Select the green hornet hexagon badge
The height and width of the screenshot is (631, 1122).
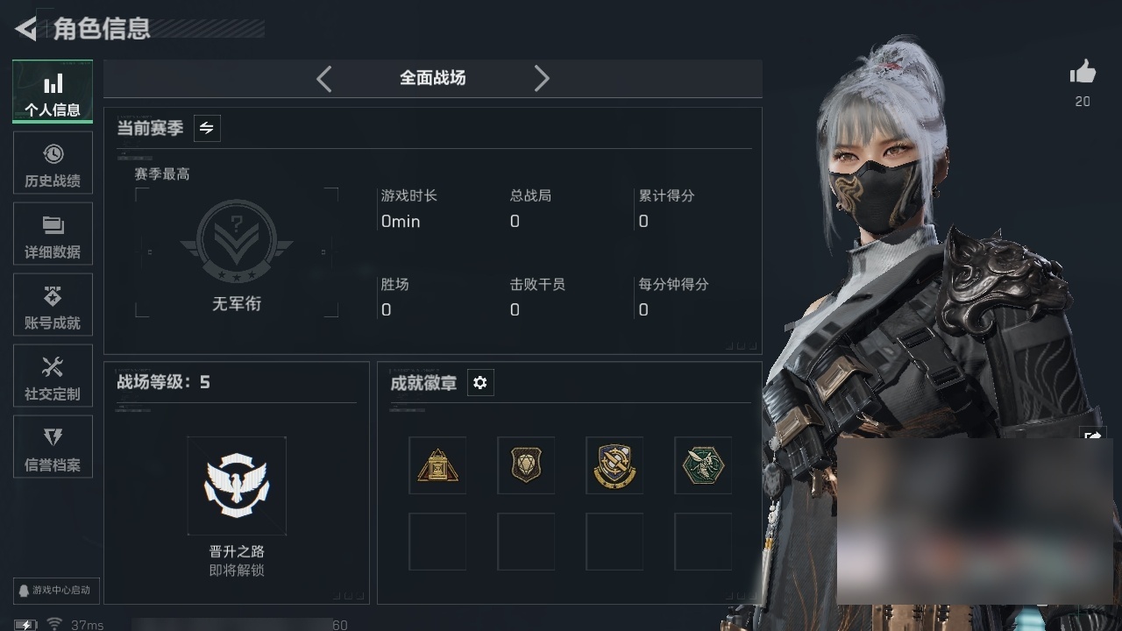[703, 465]
